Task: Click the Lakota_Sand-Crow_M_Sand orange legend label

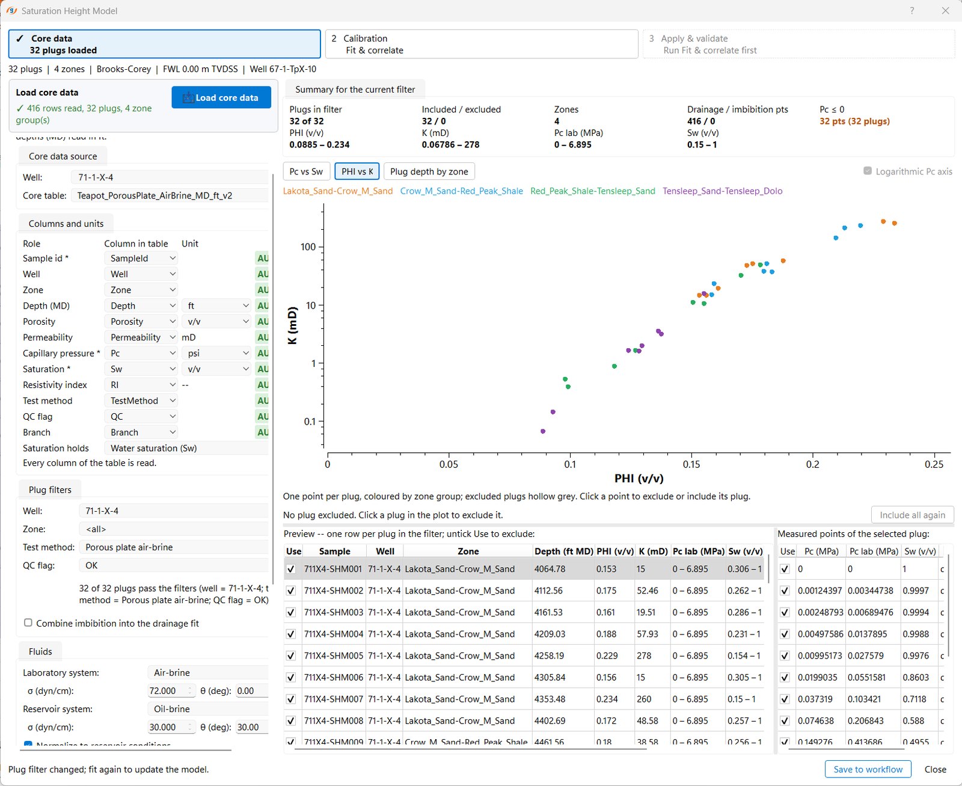Action: 338,191
